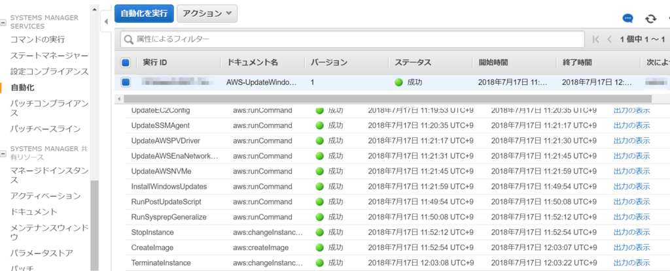Image resolution: width=670 pixels, height=271 pixels.
Task: Show output for InstallWindowsUpdates step
Action: tap(631, 187)
